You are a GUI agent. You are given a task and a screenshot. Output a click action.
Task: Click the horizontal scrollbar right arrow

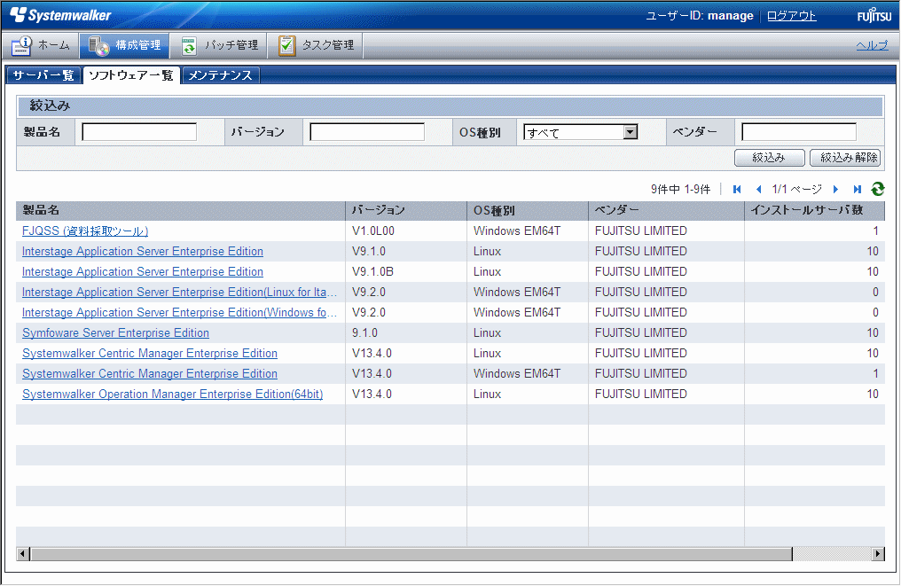(x=878, y=554)
